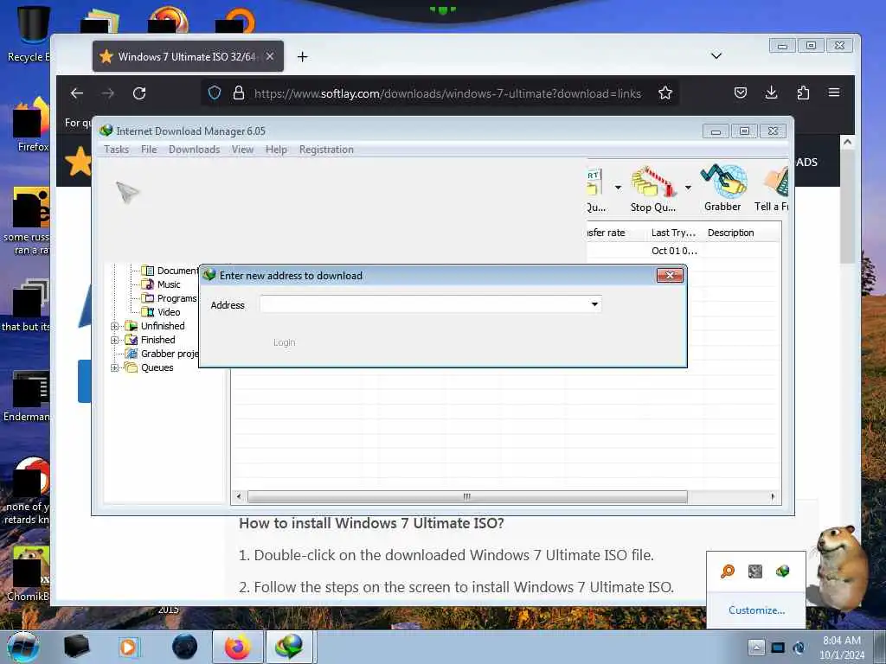Click the IDM horizontal scrollbar thumb
886x664 pixels.
tap(467, 497)
